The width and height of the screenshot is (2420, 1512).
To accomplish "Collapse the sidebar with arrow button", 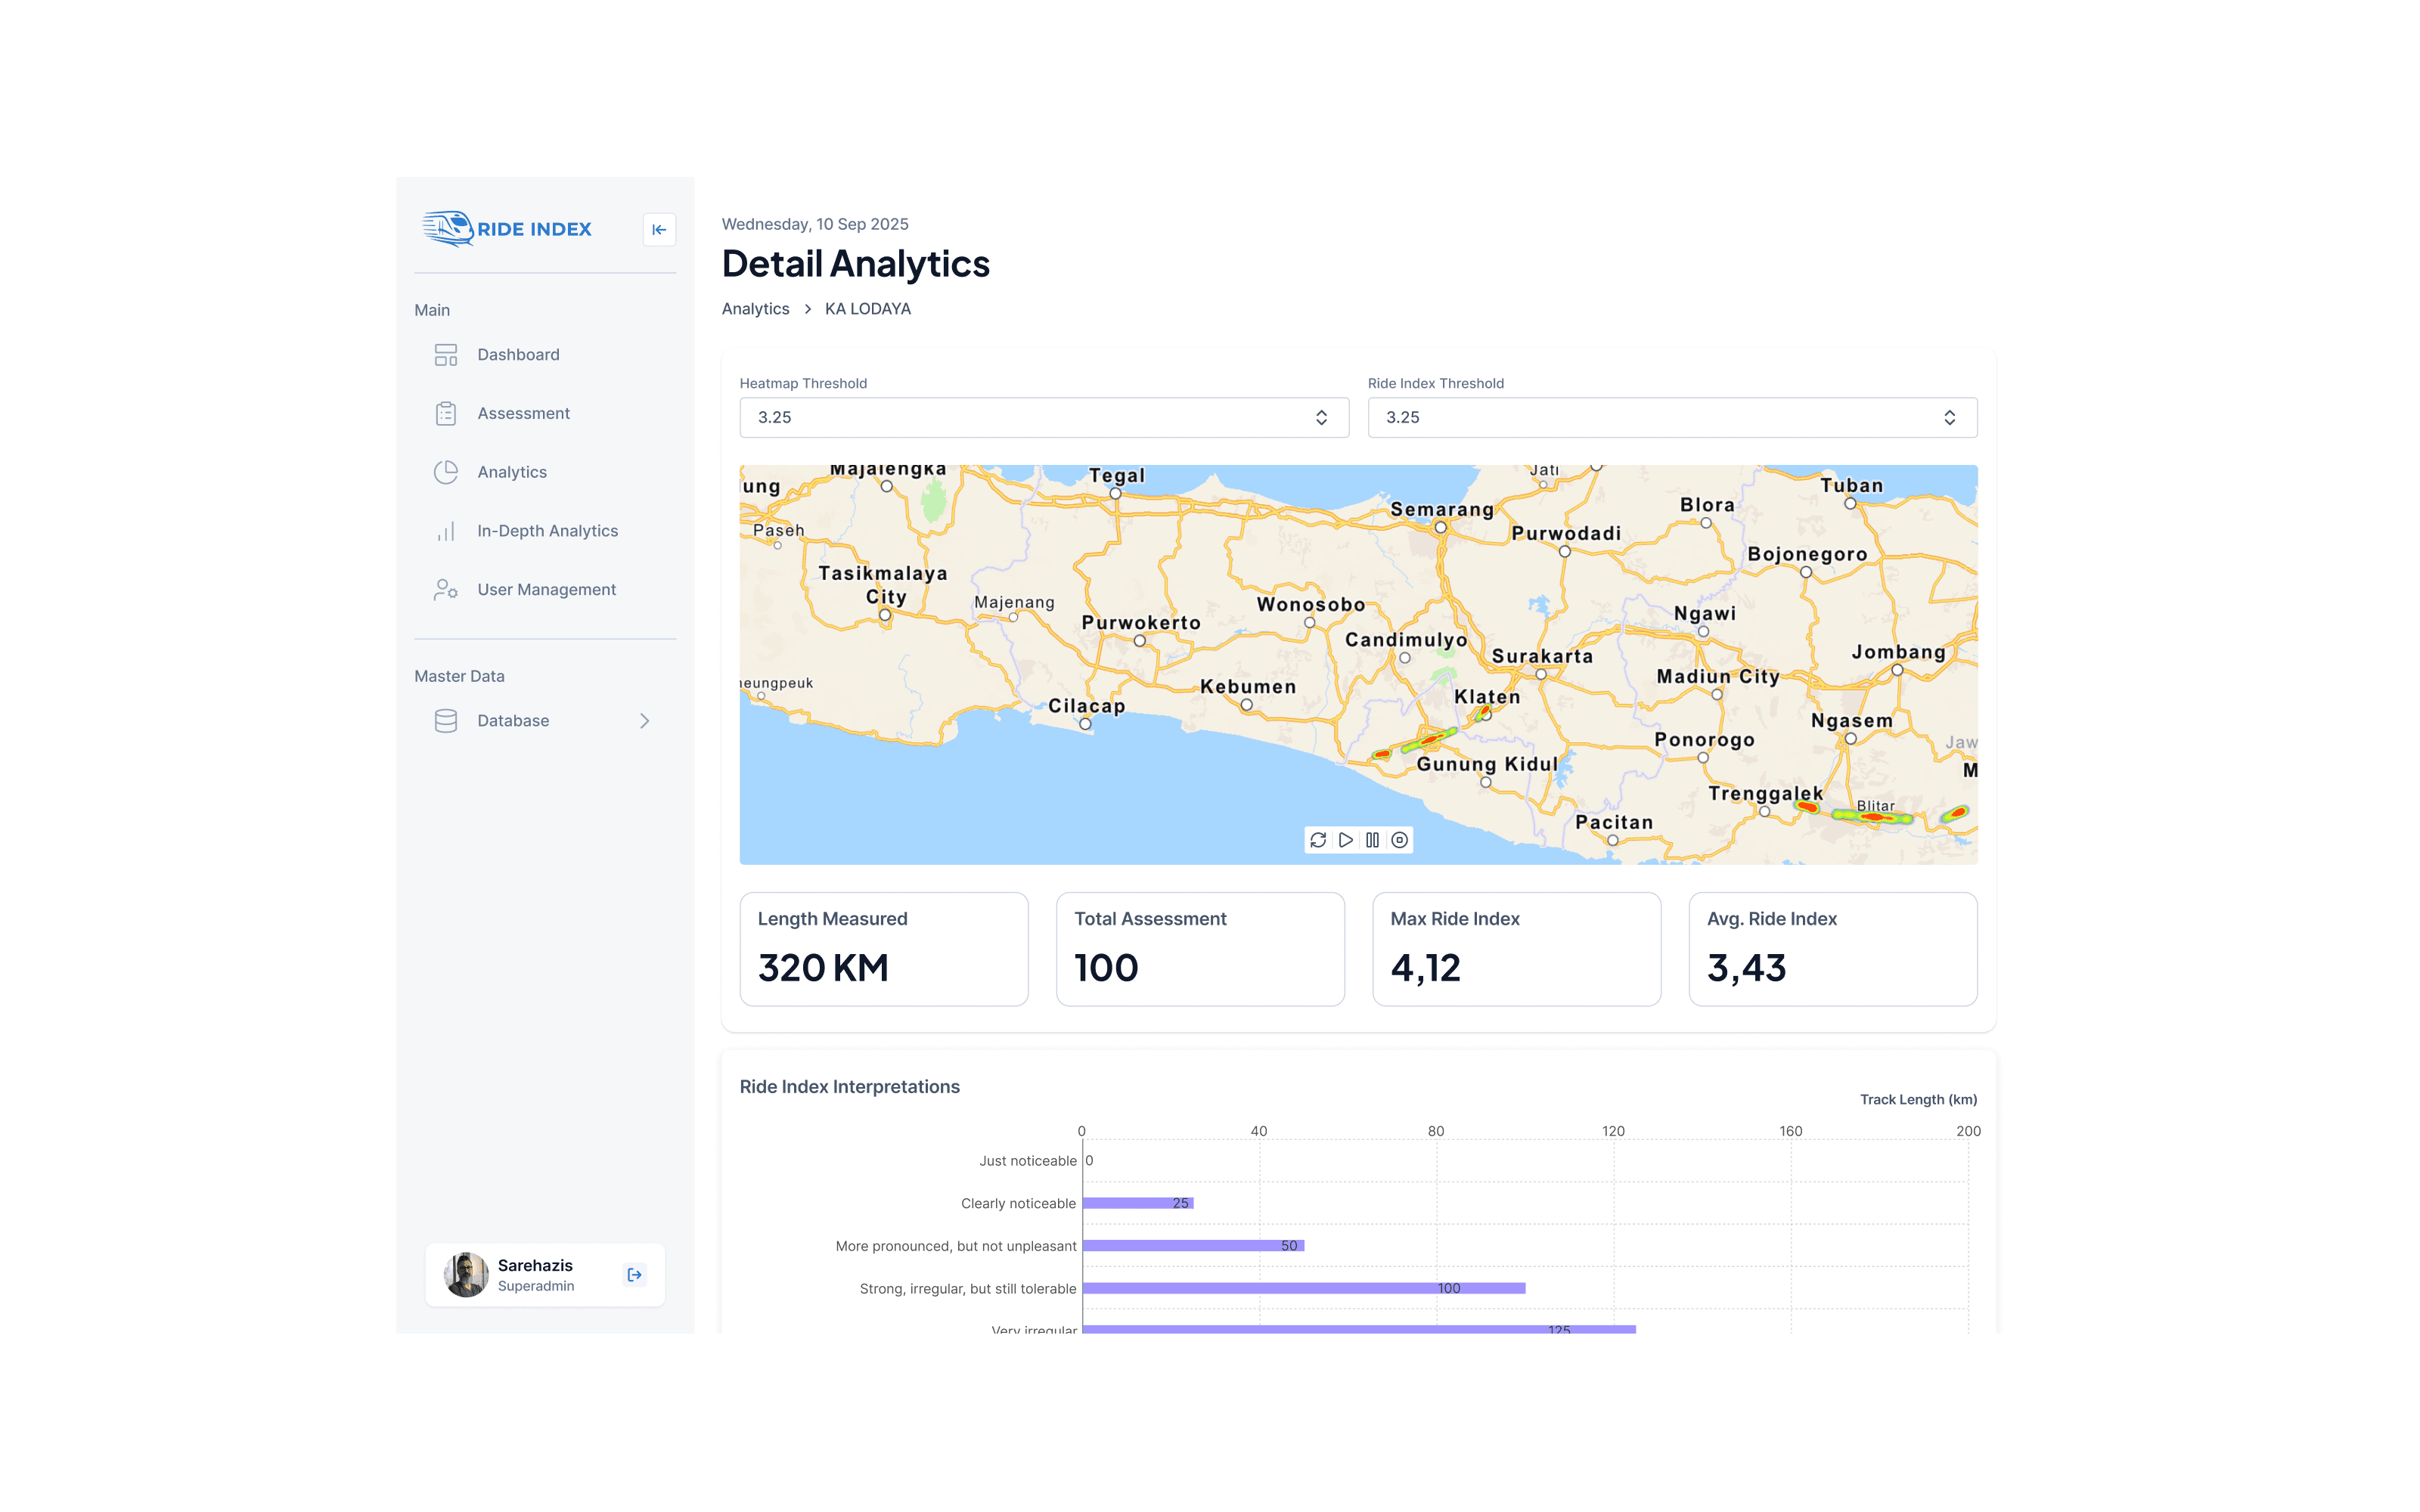I will (659, 230).
